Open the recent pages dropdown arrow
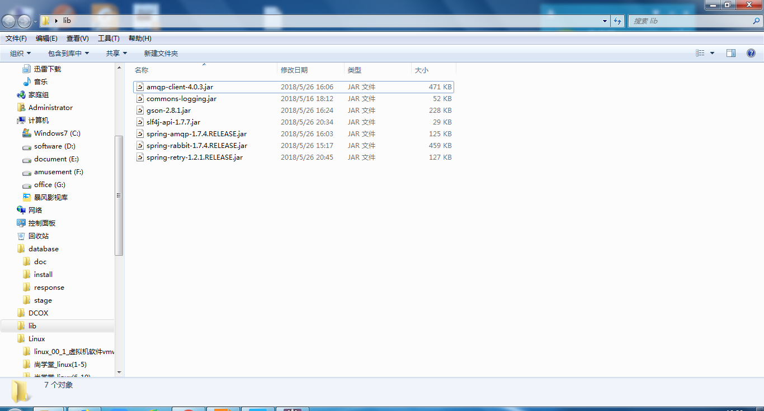 (x=36, y=21)
